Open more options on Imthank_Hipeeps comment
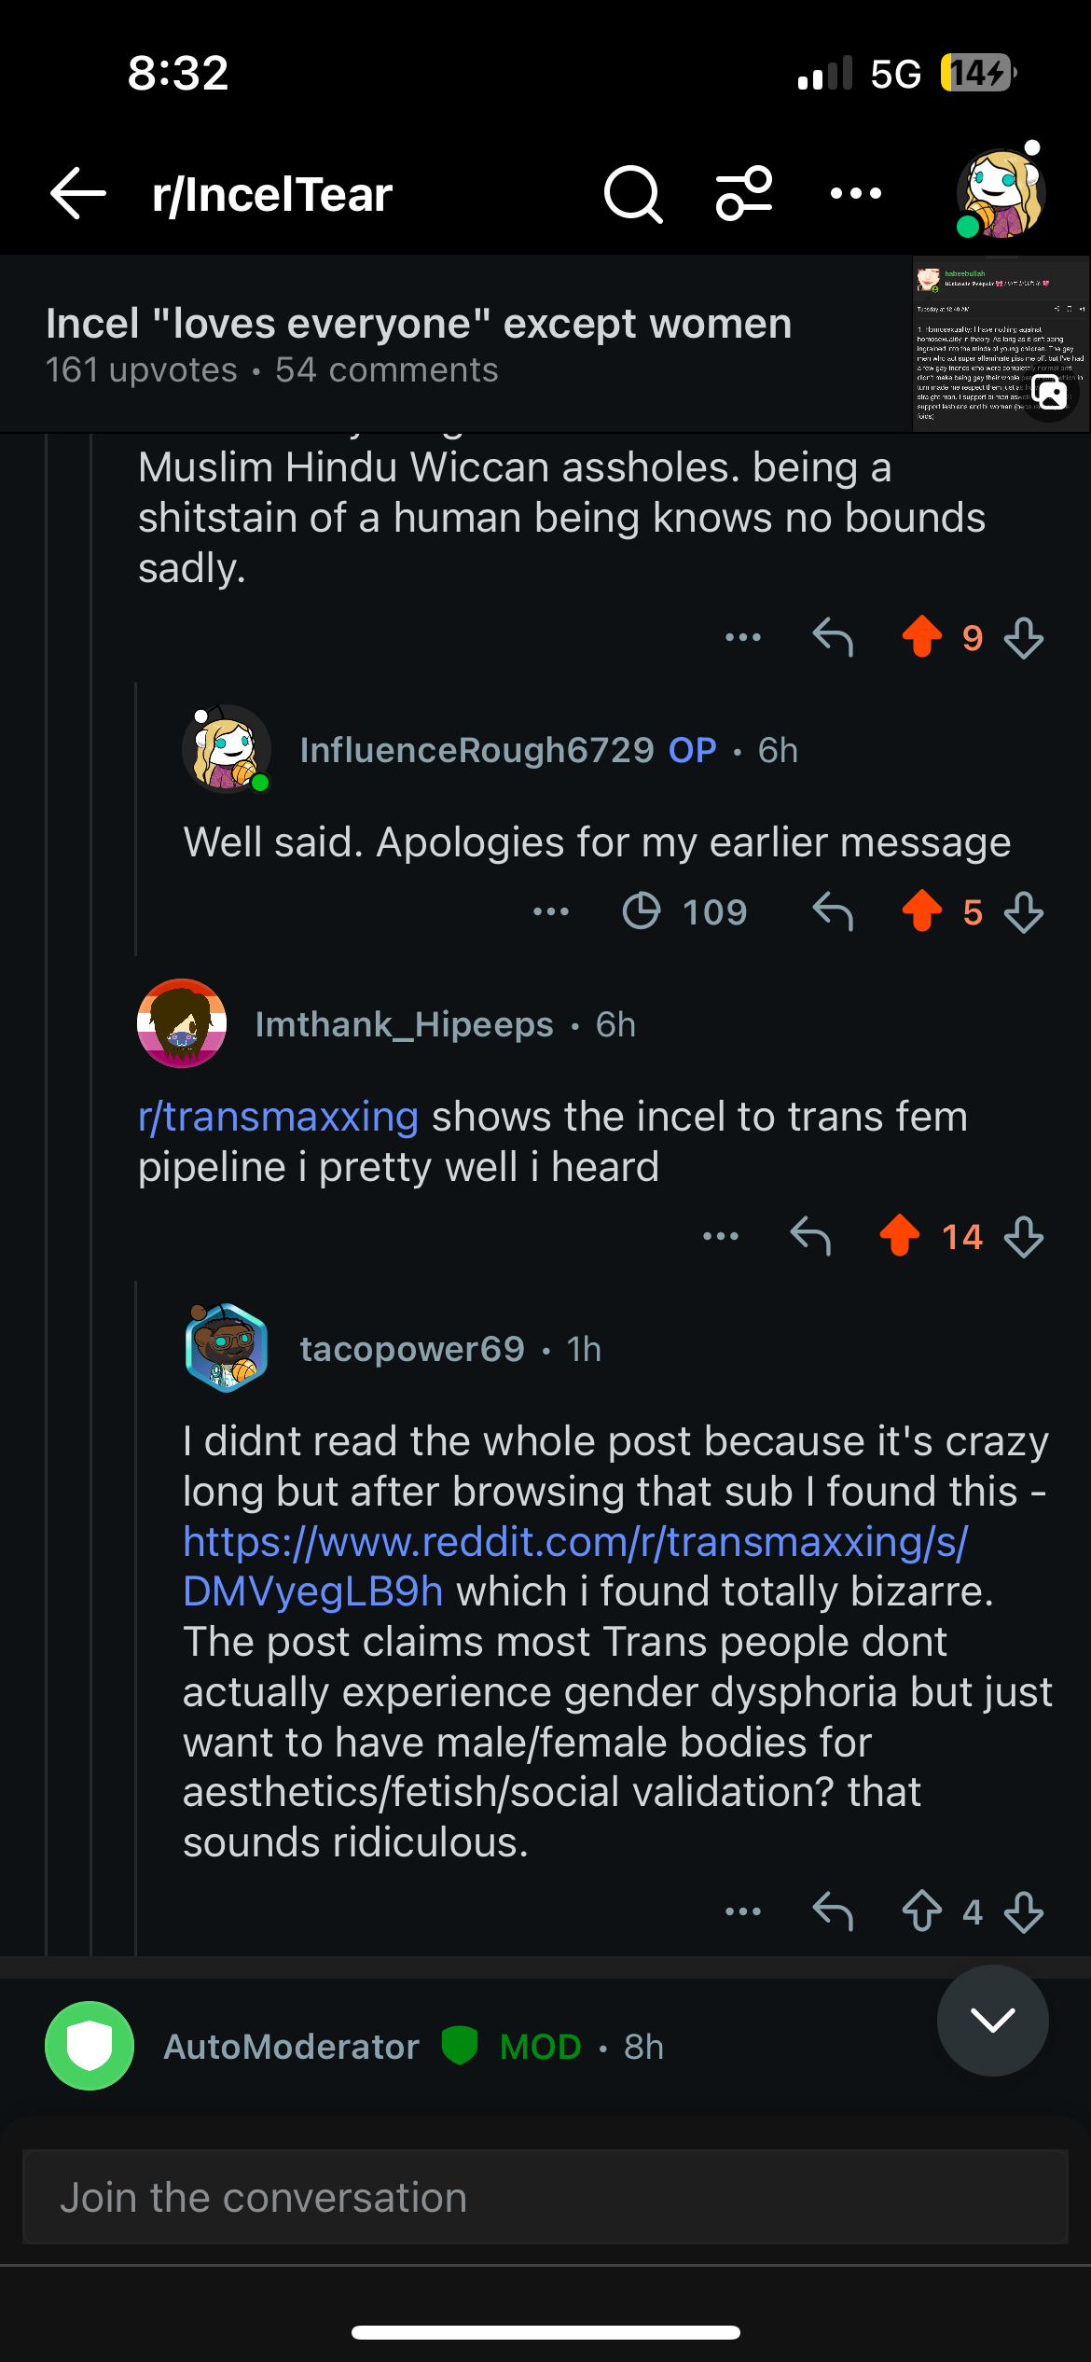 click(x=721, y=1236)
